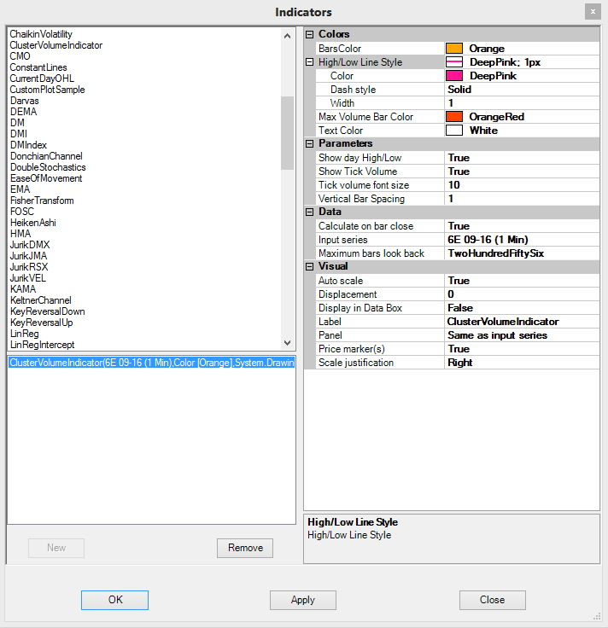Collapse the Visual section
The image size is (608, 628).
310,267
